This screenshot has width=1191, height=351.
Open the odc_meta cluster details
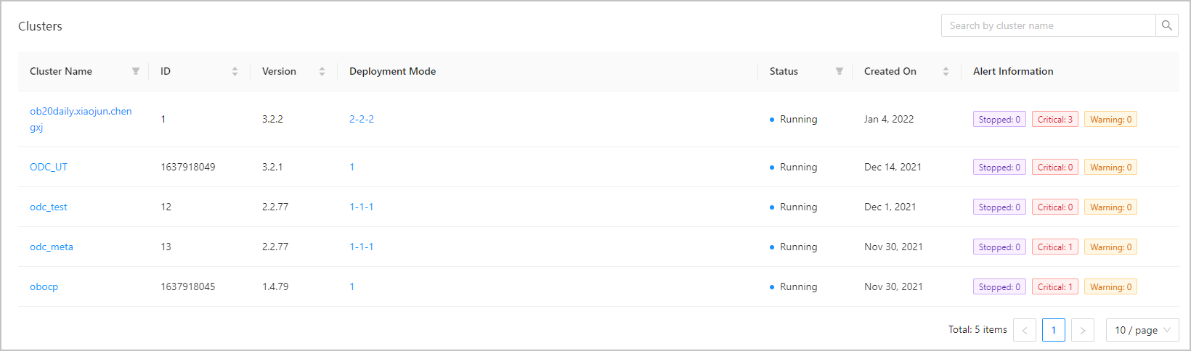coord(52,247)
